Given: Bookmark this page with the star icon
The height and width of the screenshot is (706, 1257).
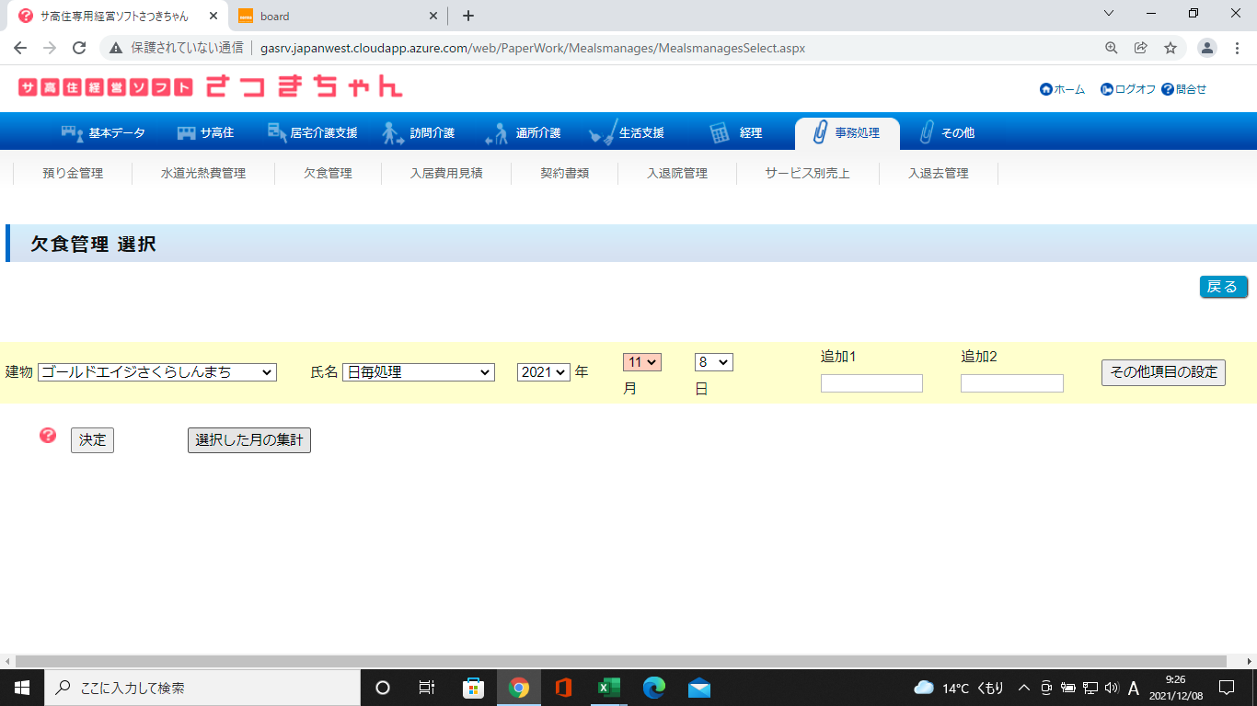Looking at the screenshot, I should click(1170, 48).
